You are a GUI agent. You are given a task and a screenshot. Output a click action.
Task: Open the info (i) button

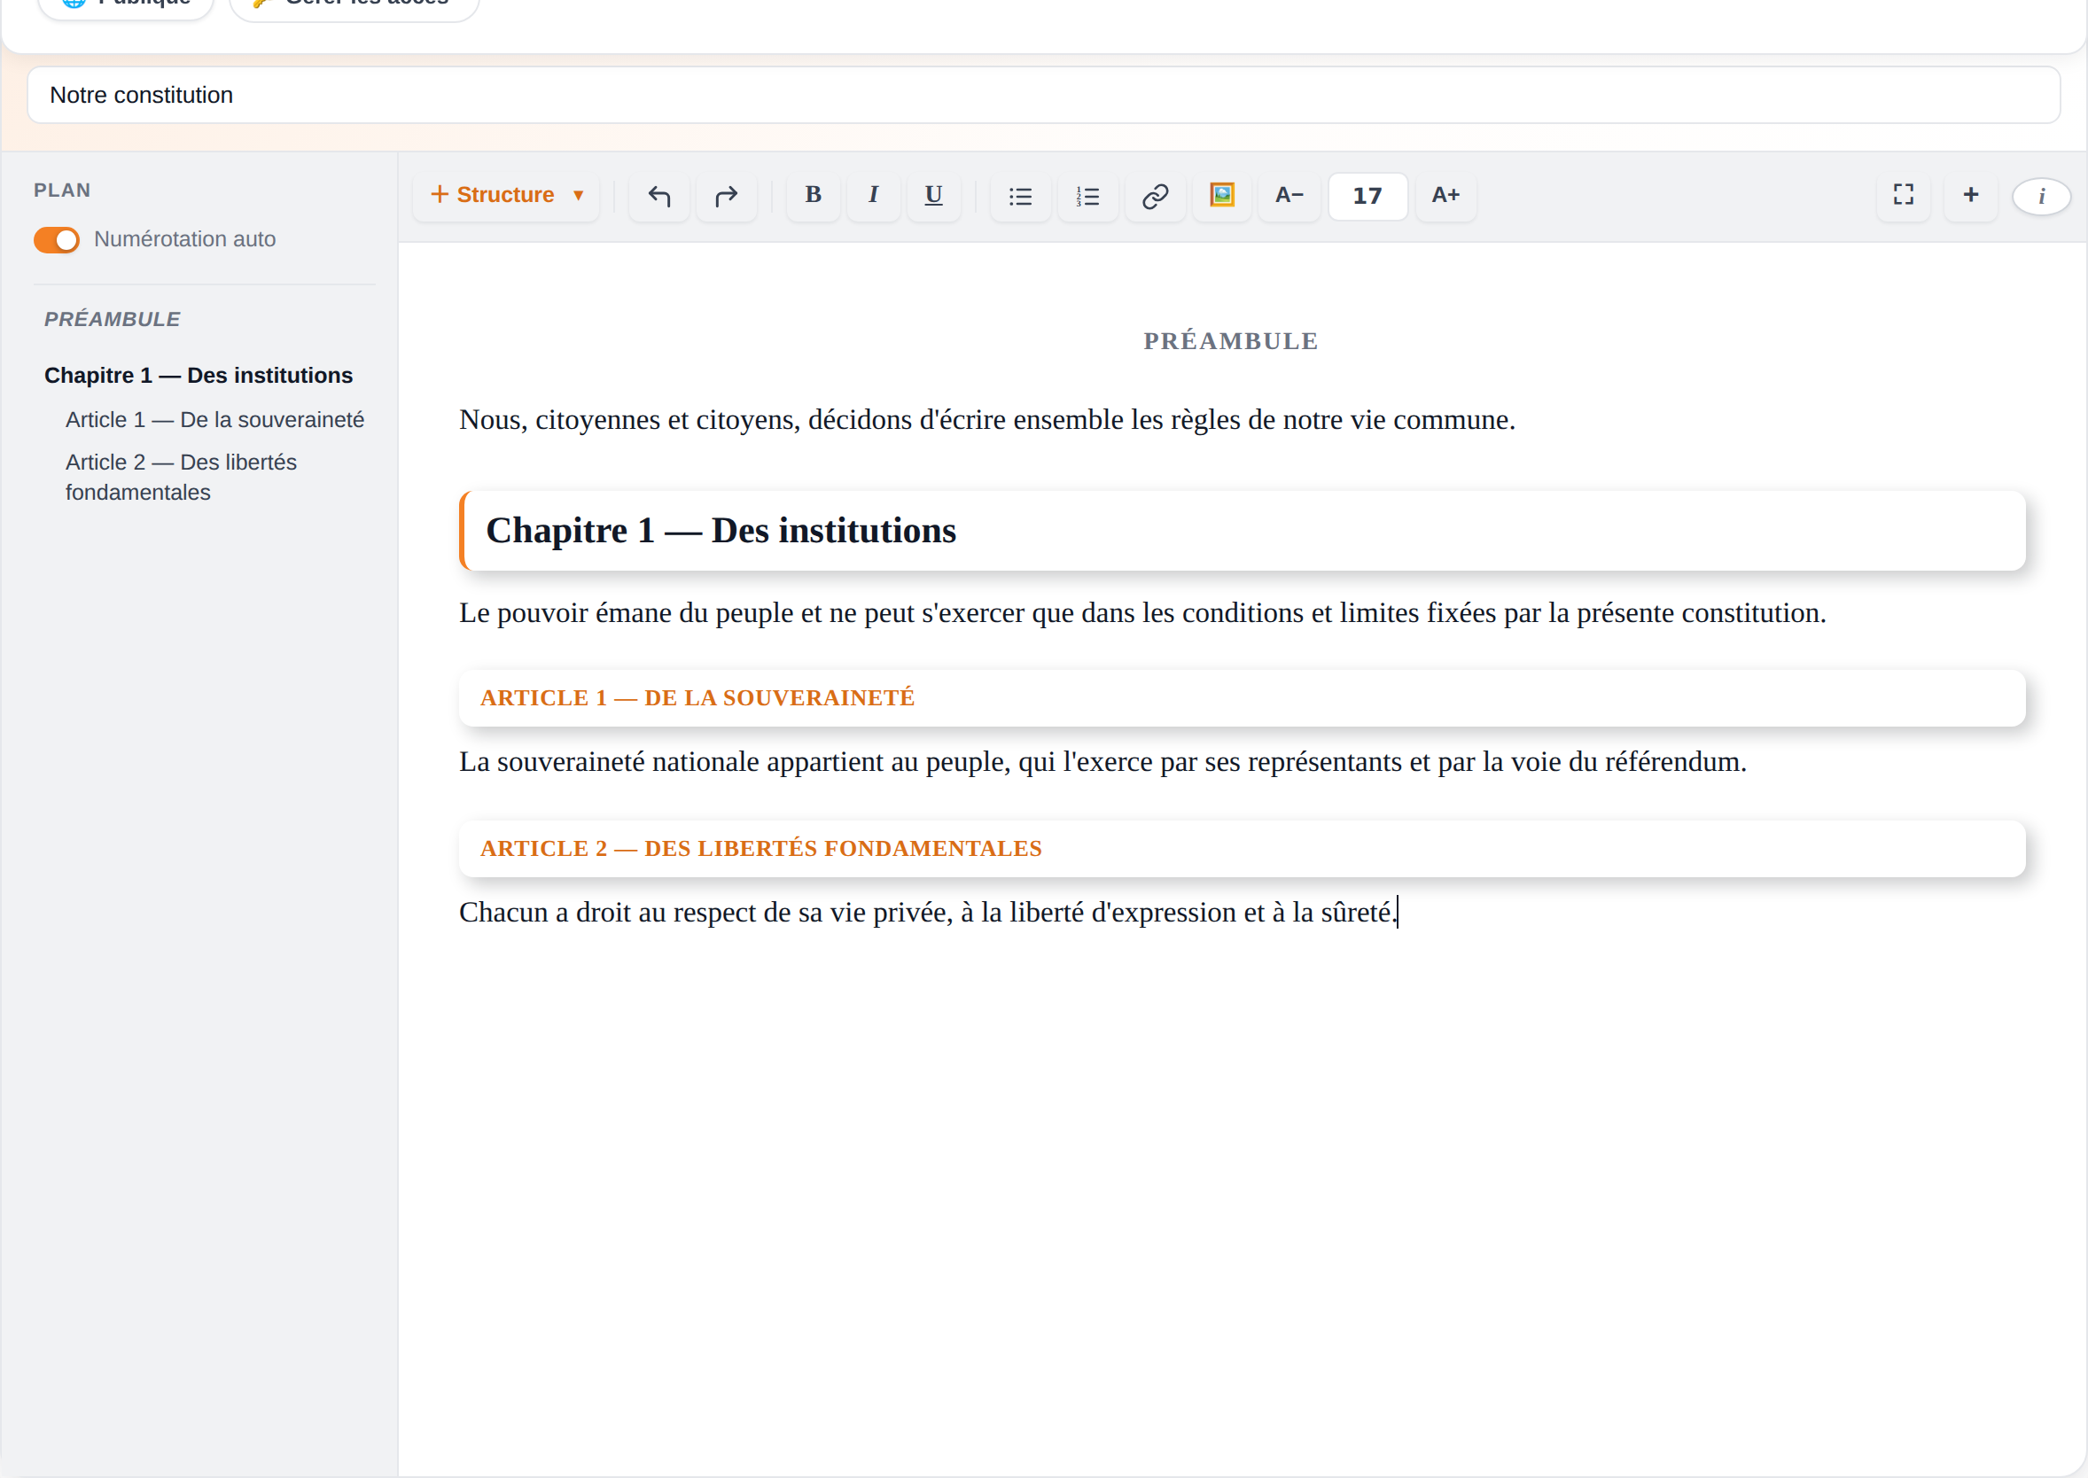(2042, 196)
